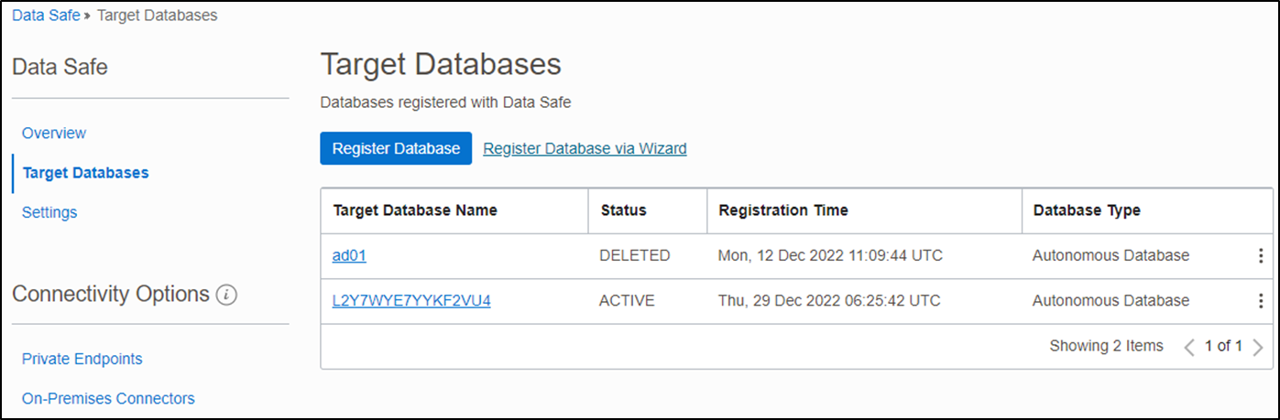The image size is (1280, 420).
Task: Open Private Endpoints in sidebar
Action: 82,360
